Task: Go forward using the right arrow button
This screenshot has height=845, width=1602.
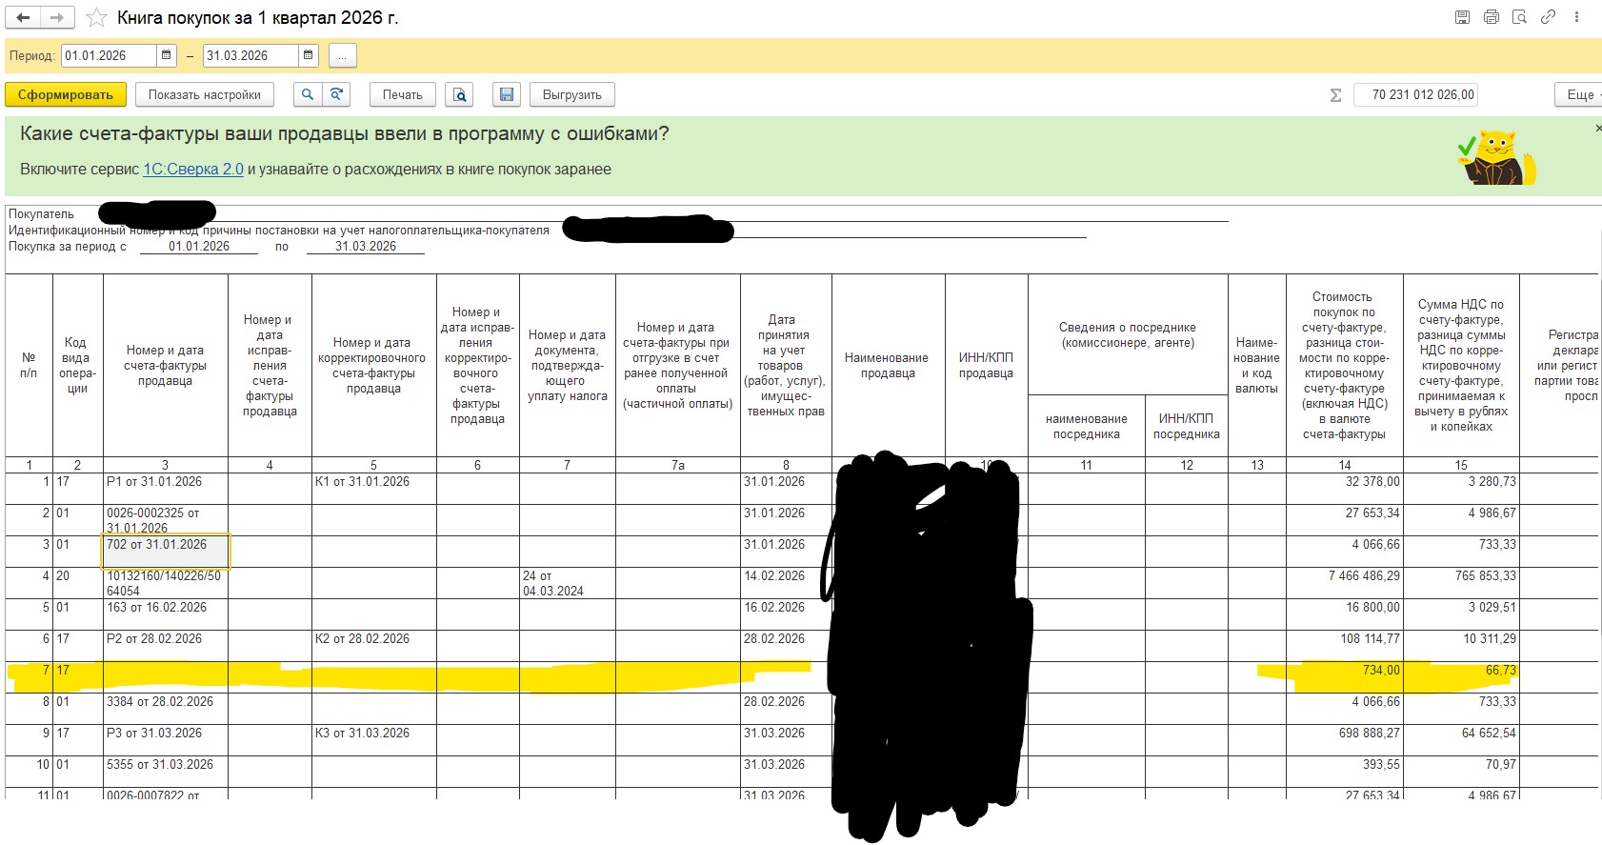Action: point(57,18)
